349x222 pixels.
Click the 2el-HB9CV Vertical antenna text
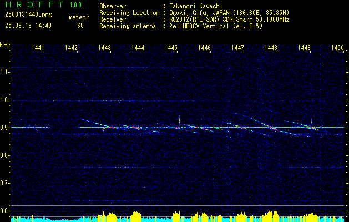click(215, 26)
